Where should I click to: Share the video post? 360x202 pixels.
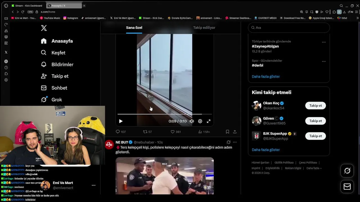pos(235,132)
